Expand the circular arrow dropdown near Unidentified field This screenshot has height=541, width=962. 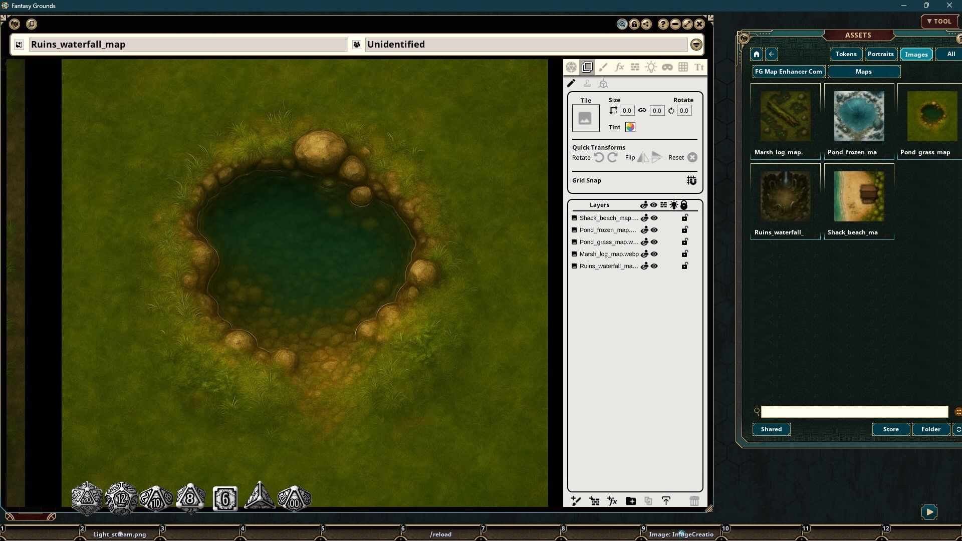point(696,44)
